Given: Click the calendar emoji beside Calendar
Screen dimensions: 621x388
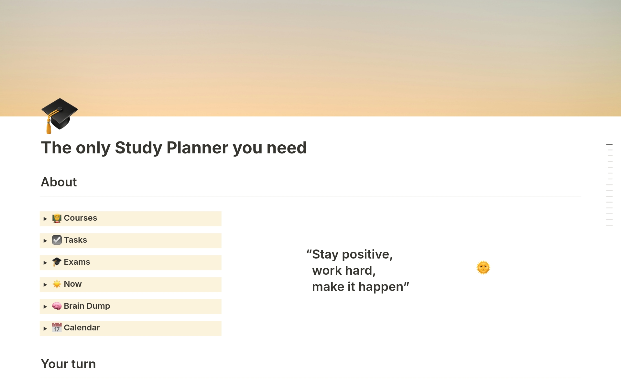Looking at the screenshot, I should click(x=57, y=328).
